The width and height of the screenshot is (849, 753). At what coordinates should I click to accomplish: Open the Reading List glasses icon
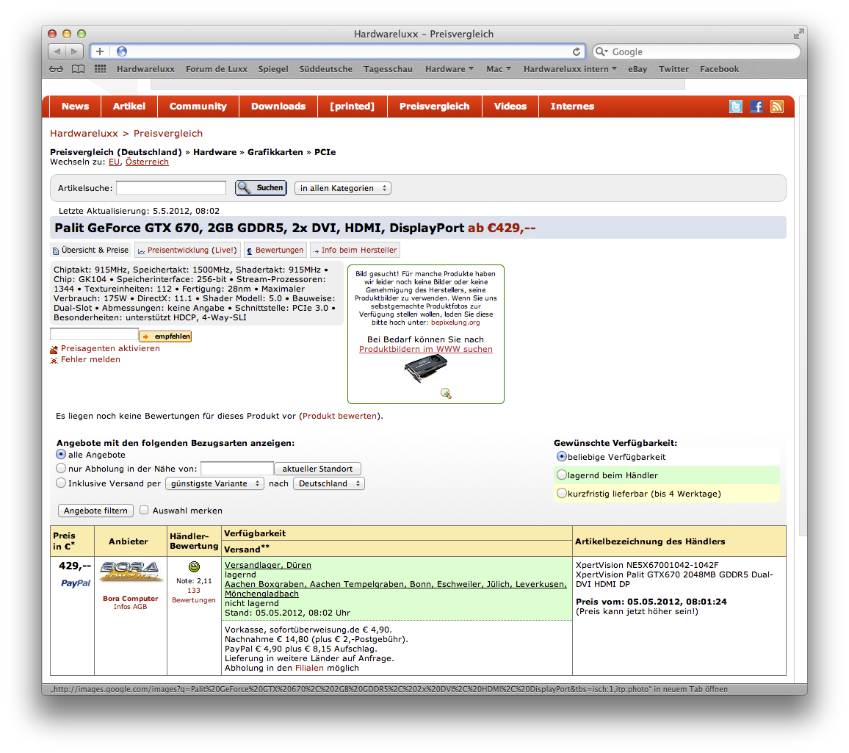[x=56, y=69]
